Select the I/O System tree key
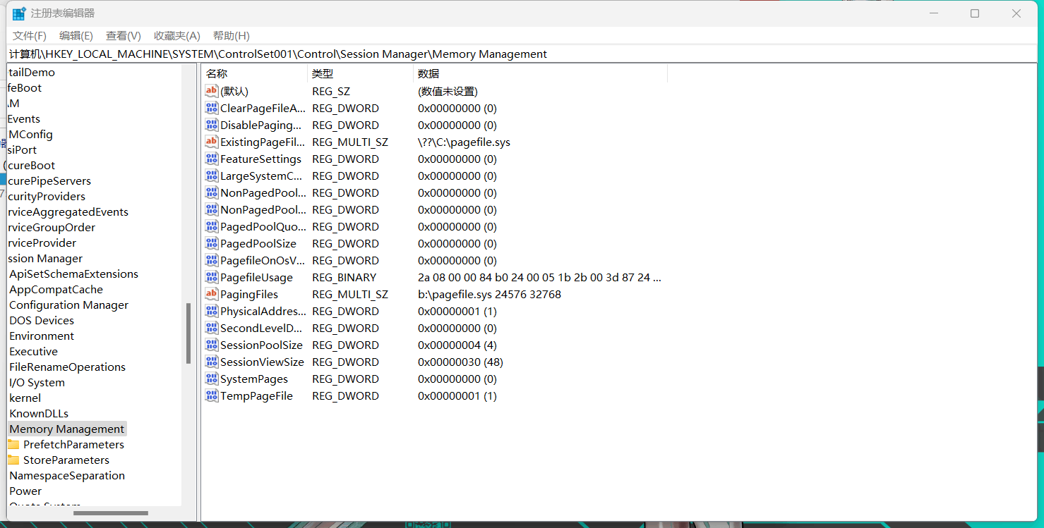Screen dimensions: 1044x528 tap(37, 382)
